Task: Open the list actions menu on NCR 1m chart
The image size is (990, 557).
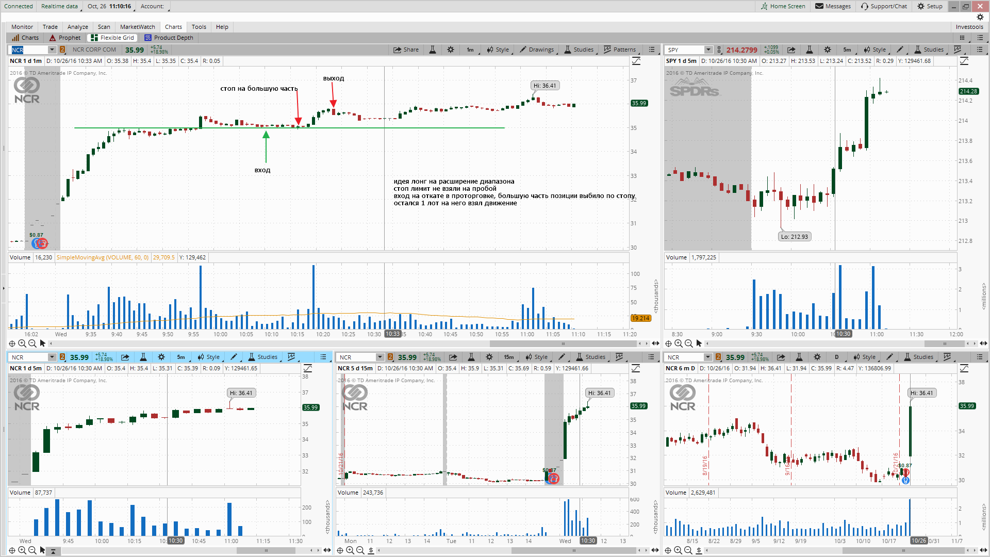Action: pyautogui.click(x=652, y=50)
